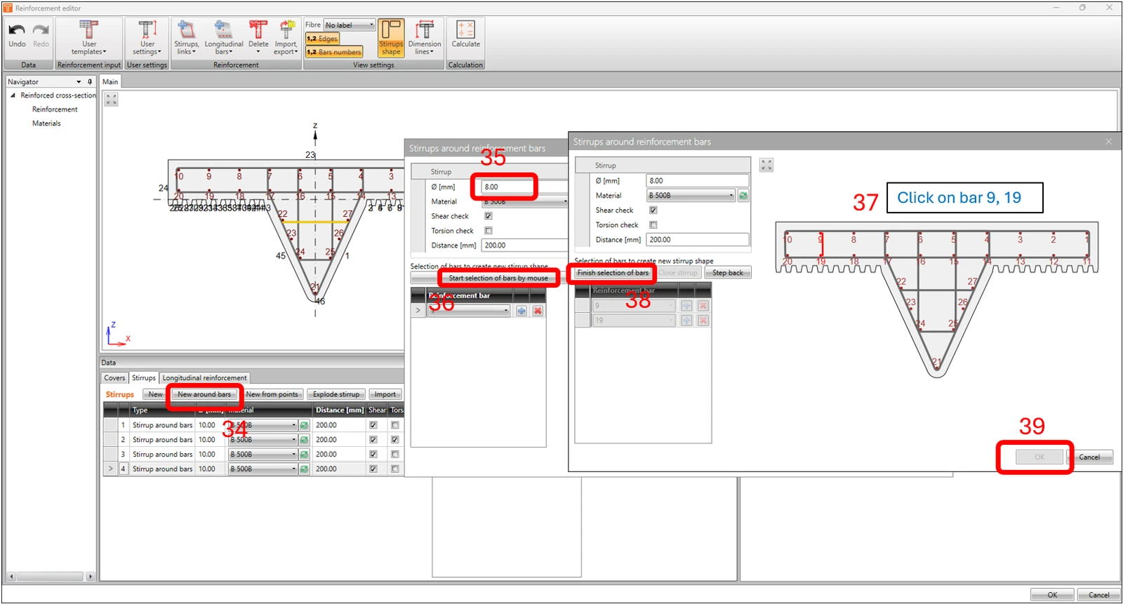Open Material B 500B dropdown in Finish-selection dialog
Image resolution: width=1123 pixels, height=604 pixels.
pyautogui.click(x=691, y=196)
